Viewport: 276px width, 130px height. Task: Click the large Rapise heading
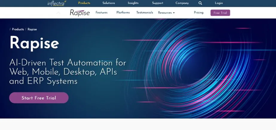(34, 43)
